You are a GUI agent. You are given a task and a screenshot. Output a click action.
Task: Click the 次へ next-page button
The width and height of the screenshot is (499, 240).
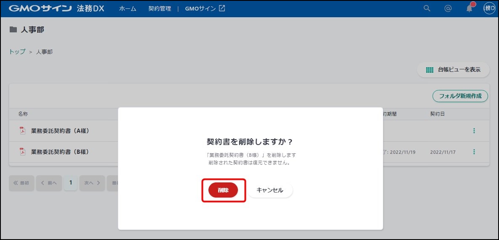pos(92,183)
